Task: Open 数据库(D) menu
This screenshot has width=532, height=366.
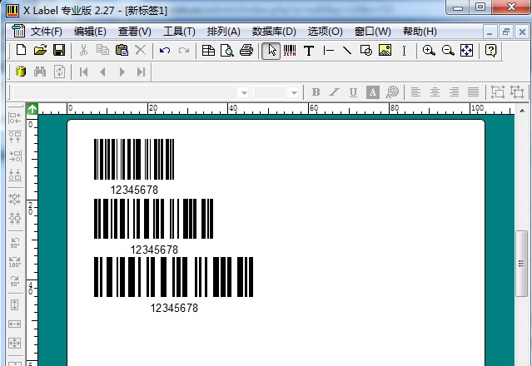Action: pyautogui.click(x=274, y=32)
